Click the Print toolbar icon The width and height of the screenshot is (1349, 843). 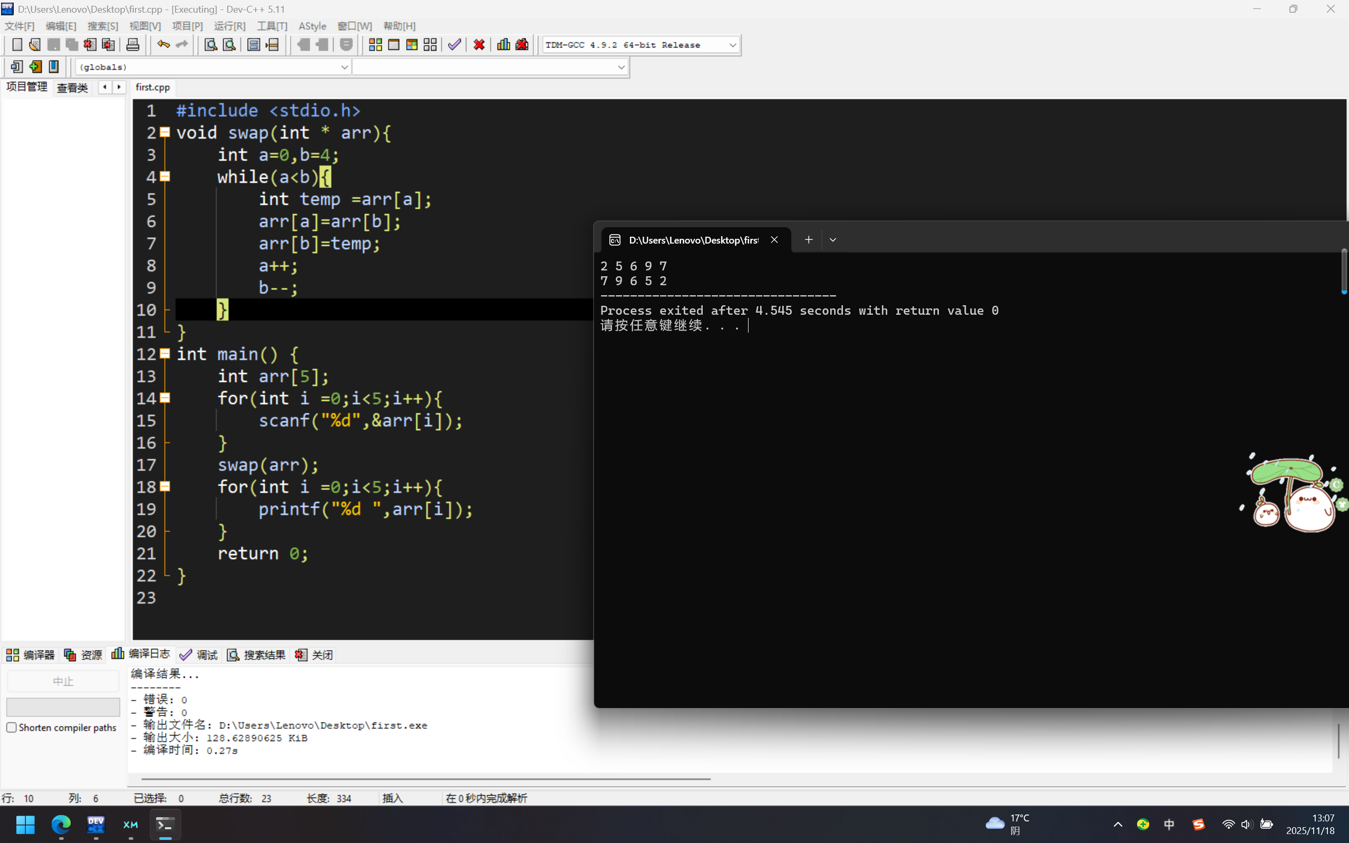point(133,45)
